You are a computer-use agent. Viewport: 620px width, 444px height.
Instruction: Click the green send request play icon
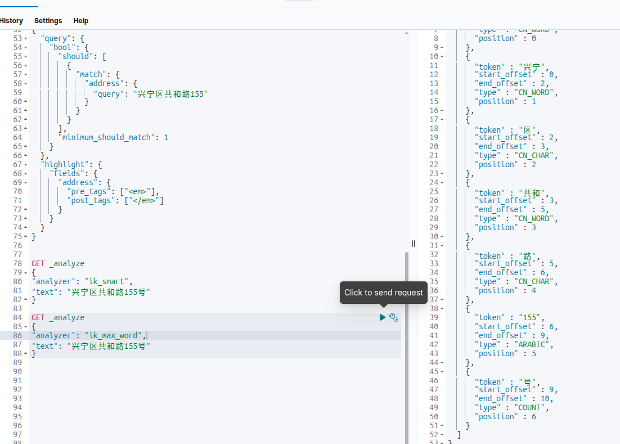[382, 317]
